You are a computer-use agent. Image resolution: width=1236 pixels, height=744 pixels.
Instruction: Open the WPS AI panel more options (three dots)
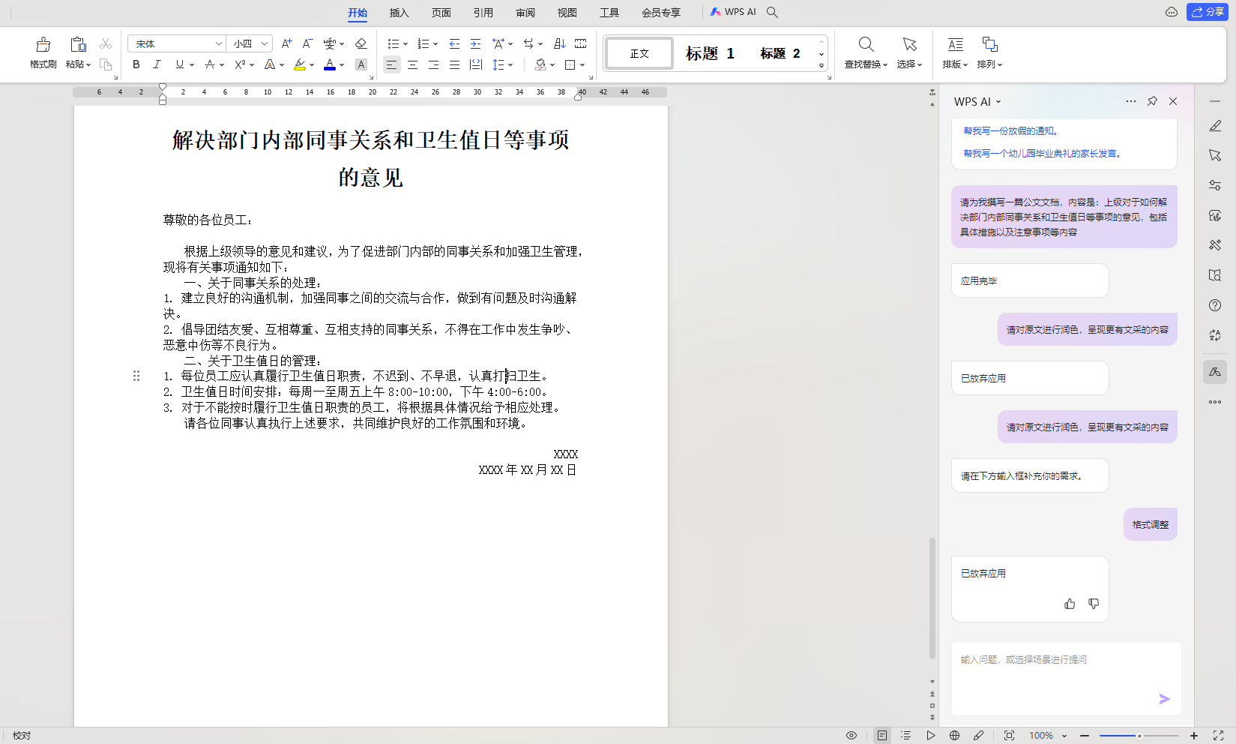click(x=1131, y=101)
